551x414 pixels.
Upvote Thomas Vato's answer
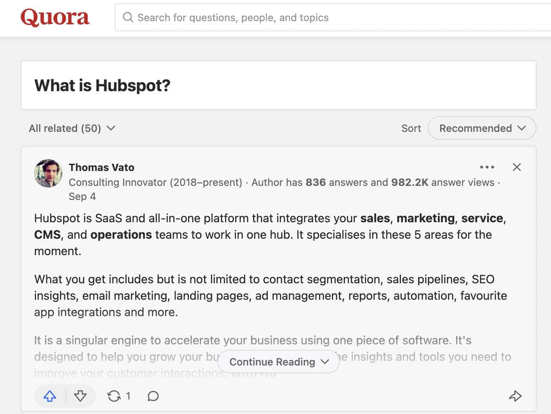click(50, 396)
